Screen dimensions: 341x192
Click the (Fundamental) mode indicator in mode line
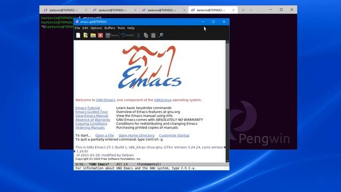coord(149,164)
